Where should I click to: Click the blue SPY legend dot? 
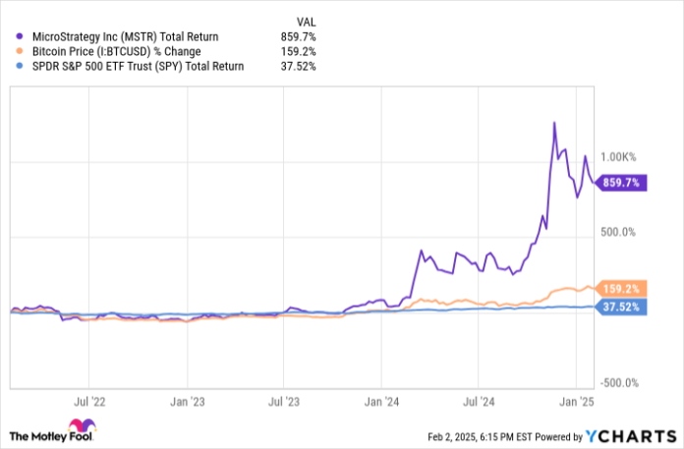click(20, 66)
